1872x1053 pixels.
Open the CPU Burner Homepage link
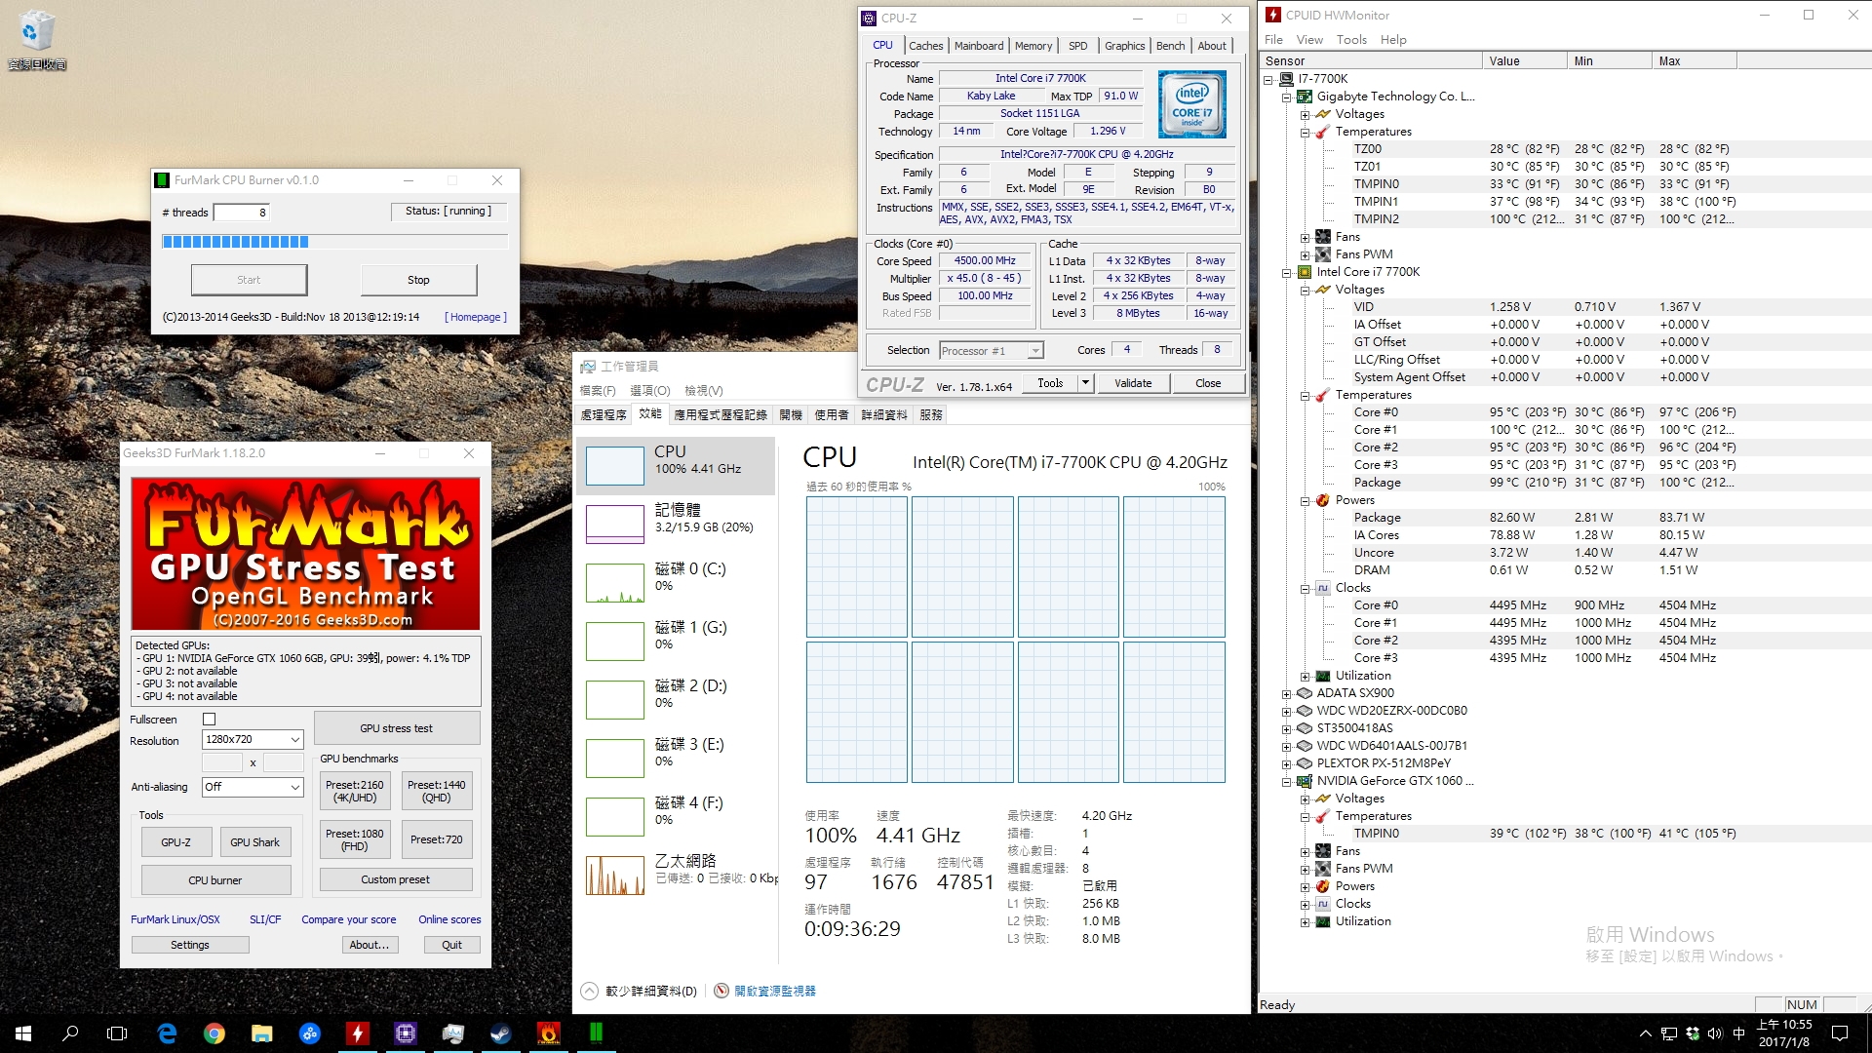(476, 317)
